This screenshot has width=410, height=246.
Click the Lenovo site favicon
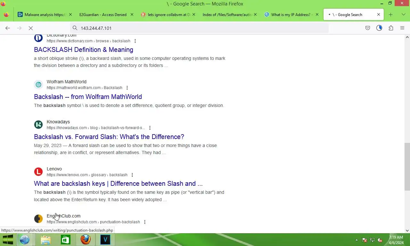pyautogui.click(x=38, y=172)
